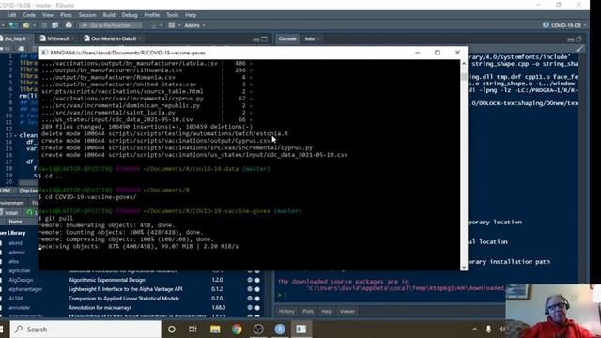Viewport: 601px width, 338px height.
Task: Toggle the annotate package checkbox
Action: point(2,308)
